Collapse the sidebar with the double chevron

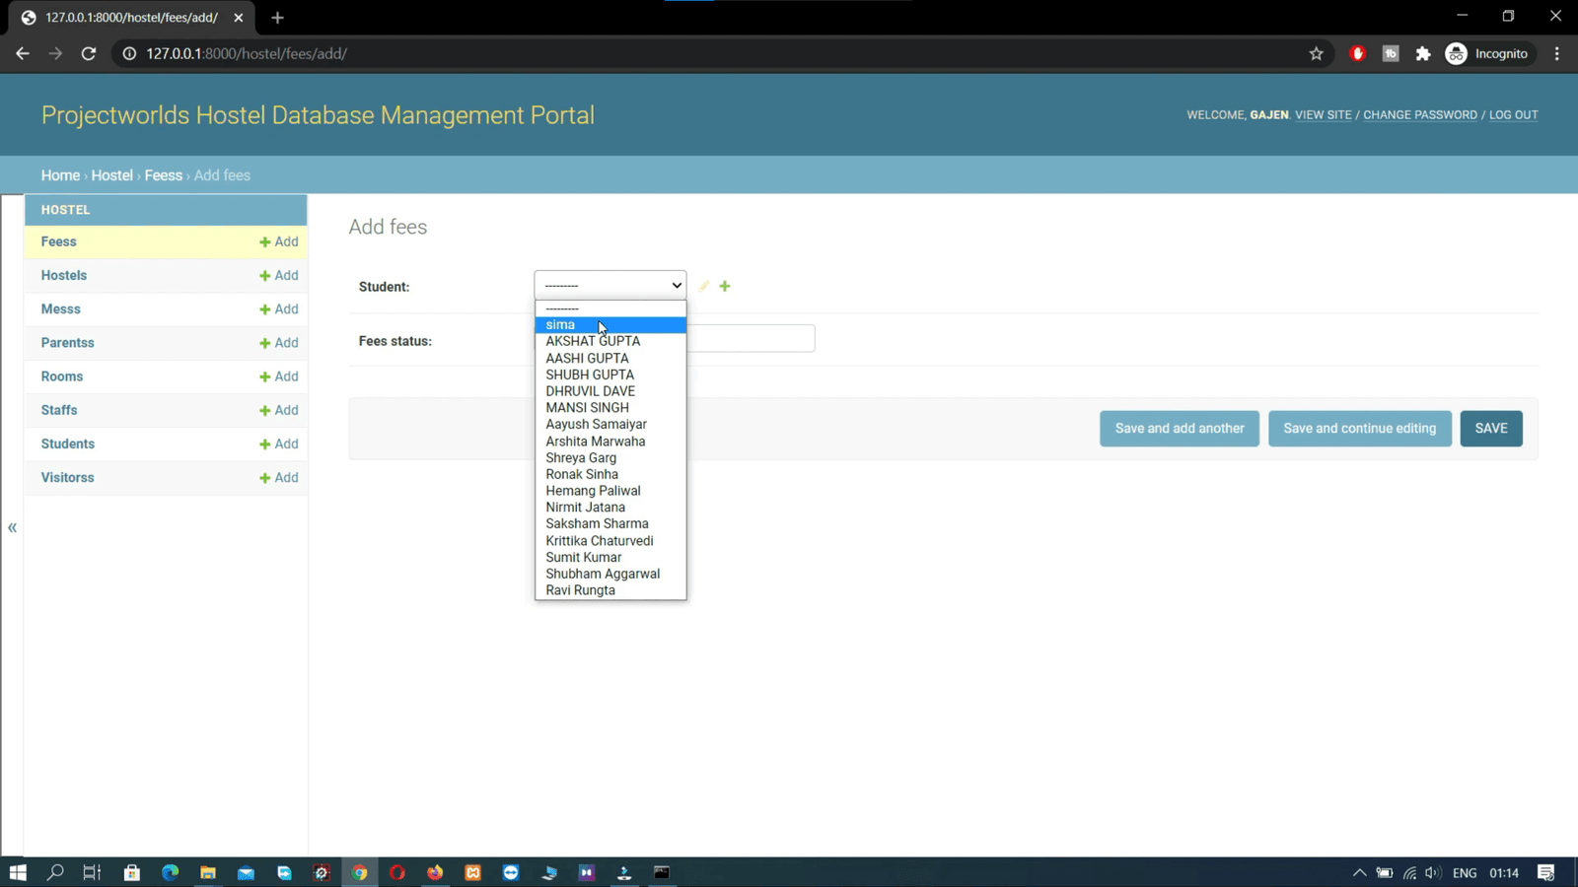(13, 528)
